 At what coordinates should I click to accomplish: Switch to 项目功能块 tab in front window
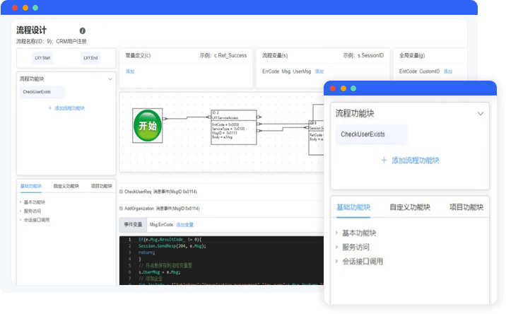click(x=466, y=207)
